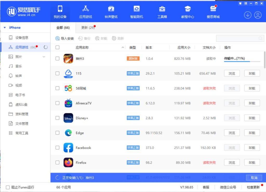Image resolution: width=266 pixels, height=192 pixels.
Task: Click the download manager arrow icon
Action: click(248, 15)
